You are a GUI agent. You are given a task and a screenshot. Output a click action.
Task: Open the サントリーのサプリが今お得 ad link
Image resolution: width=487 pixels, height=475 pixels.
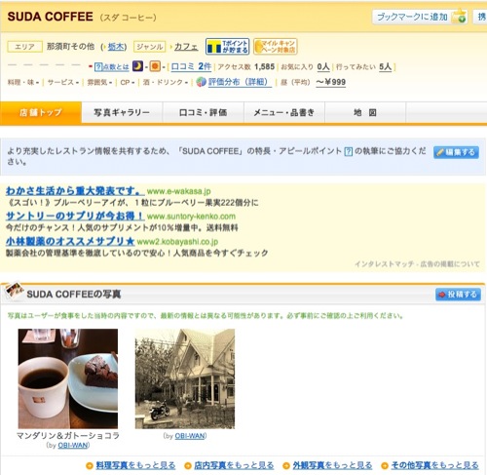tap(75, 216)
